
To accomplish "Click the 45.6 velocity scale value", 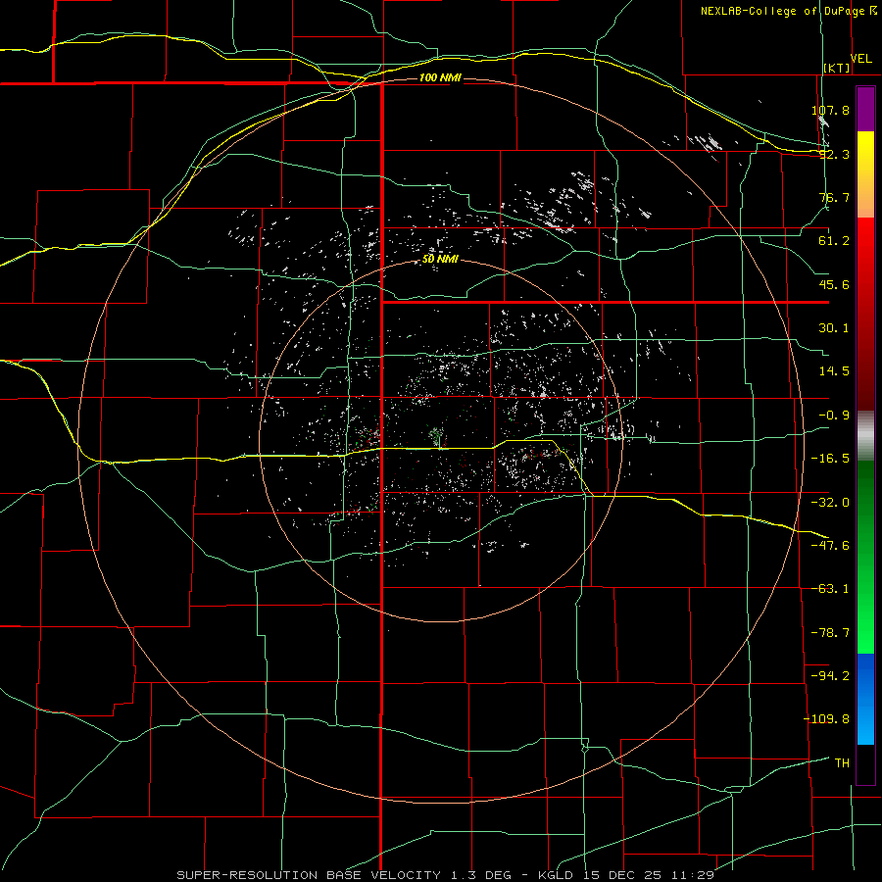I will [834, 284].
